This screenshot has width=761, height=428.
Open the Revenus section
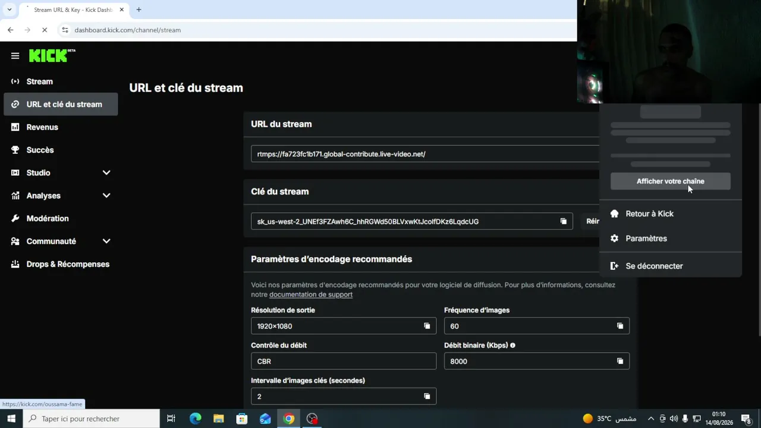tap(61, 127)
